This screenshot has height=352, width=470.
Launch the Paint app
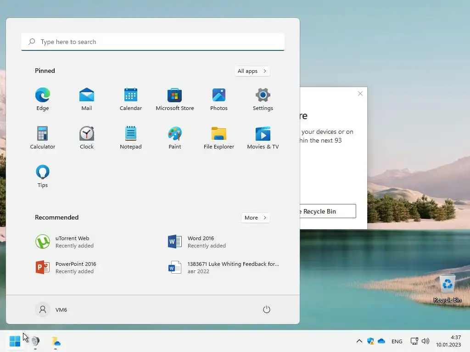click(x=175, y=137)
